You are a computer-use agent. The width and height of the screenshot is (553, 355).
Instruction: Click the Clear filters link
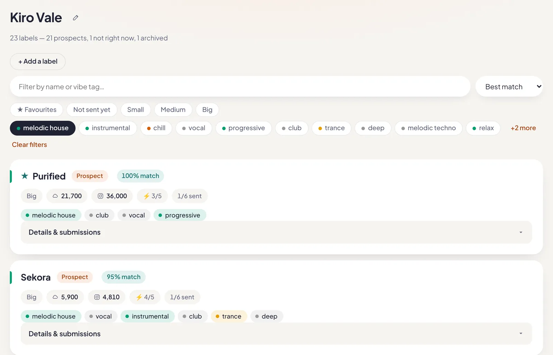tap(29, 145)
